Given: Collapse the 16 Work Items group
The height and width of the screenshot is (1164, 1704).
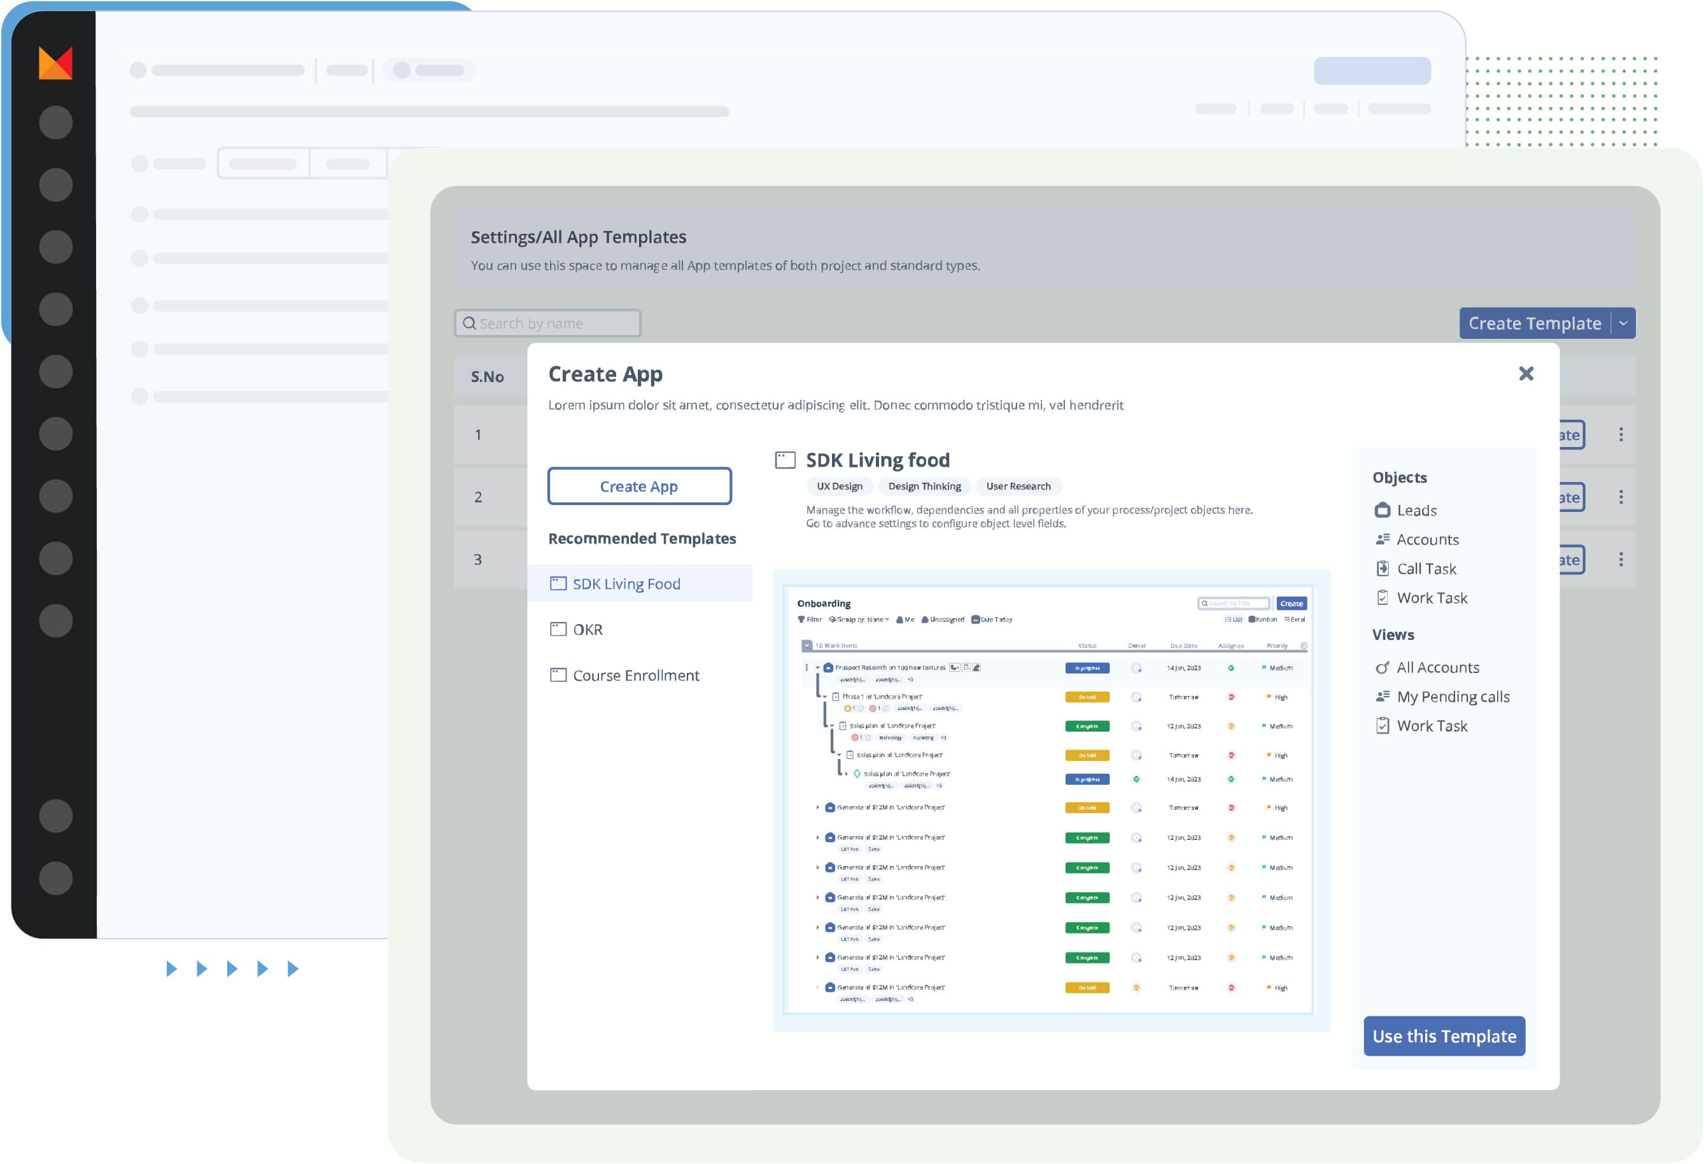Looking at the screenshot, I should coord(807,646).
